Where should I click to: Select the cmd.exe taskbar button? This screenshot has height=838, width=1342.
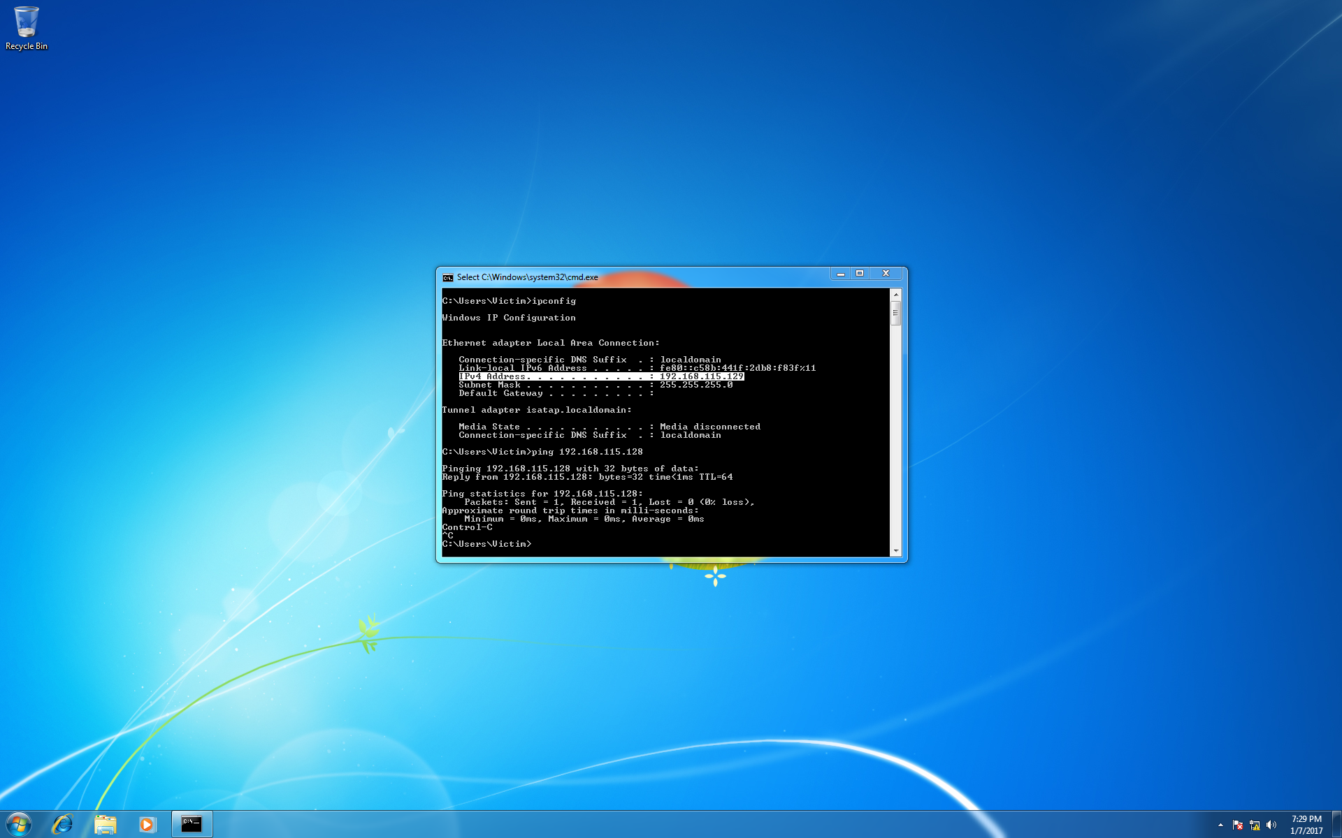[x=192, y=825]
